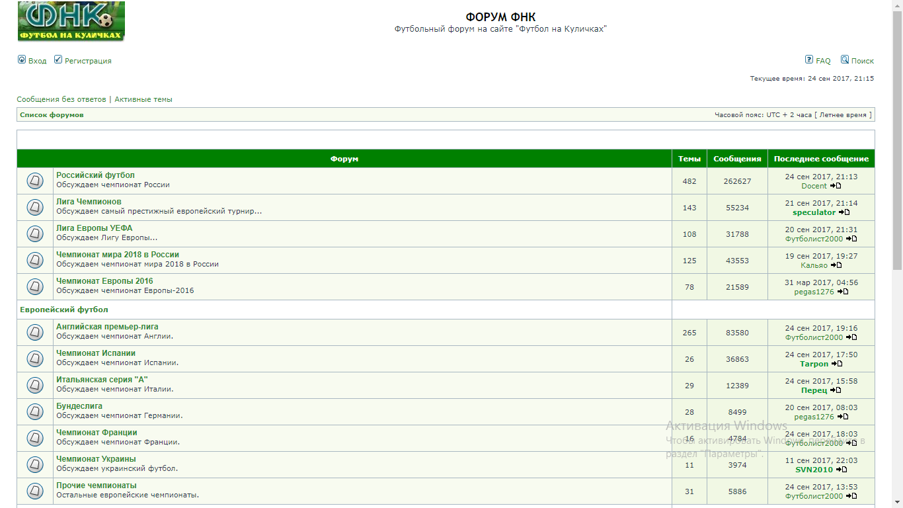This screenshot has height=508, width=903.
Task: Click the Вход login icon
Action: click(22, 60)
